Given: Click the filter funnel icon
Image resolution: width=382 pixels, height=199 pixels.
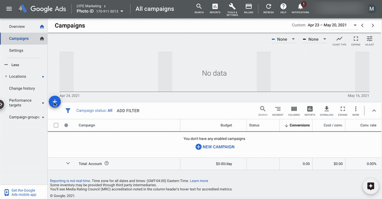Looking at the screenshot, I should (68, 111).
